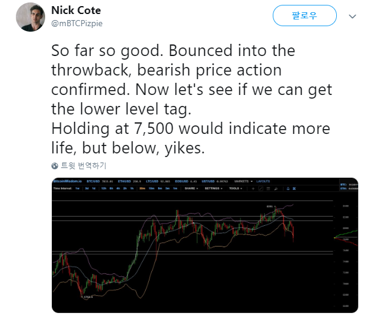Click the Nick Cote display name
This screenshot has width=371, height=319.
[76, 10]
